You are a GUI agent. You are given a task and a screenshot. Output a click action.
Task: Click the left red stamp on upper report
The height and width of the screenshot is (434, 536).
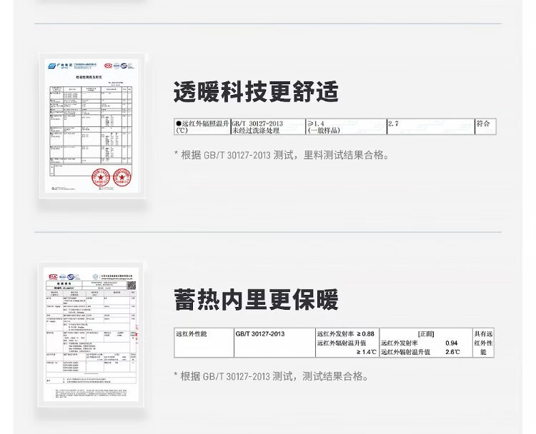pos(99,178)
